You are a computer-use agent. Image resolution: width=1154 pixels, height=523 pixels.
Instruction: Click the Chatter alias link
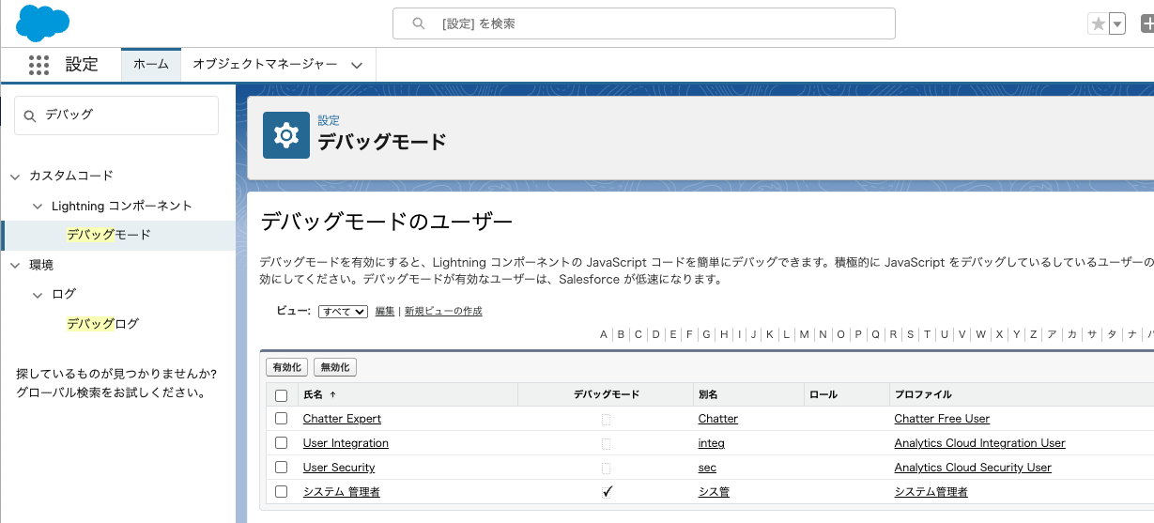[x=718, y=419]
